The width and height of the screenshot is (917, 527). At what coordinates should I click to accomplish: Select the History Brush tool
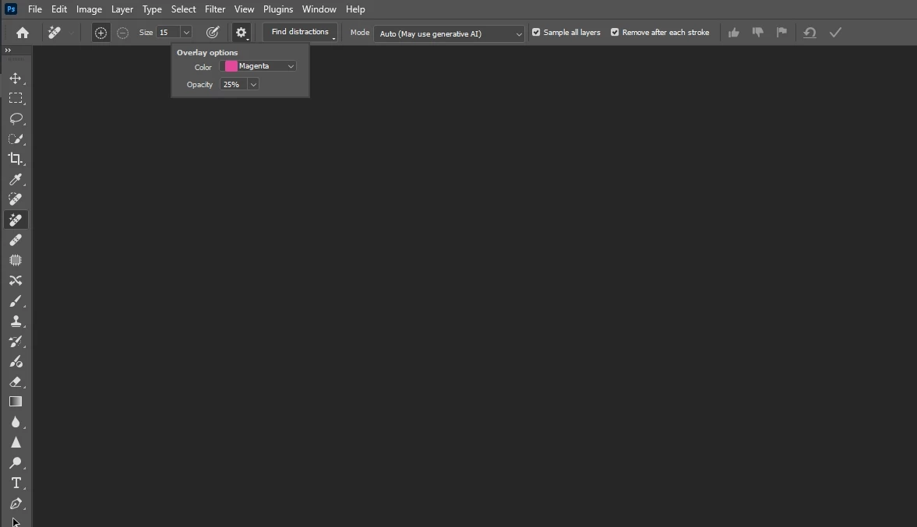[x=16, y=341]
